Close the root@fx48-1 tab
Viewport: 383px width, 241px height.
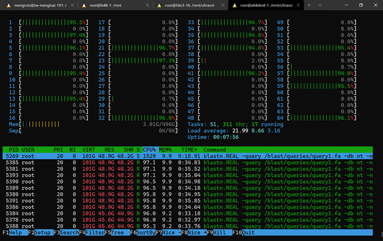(x=148, y=5)
